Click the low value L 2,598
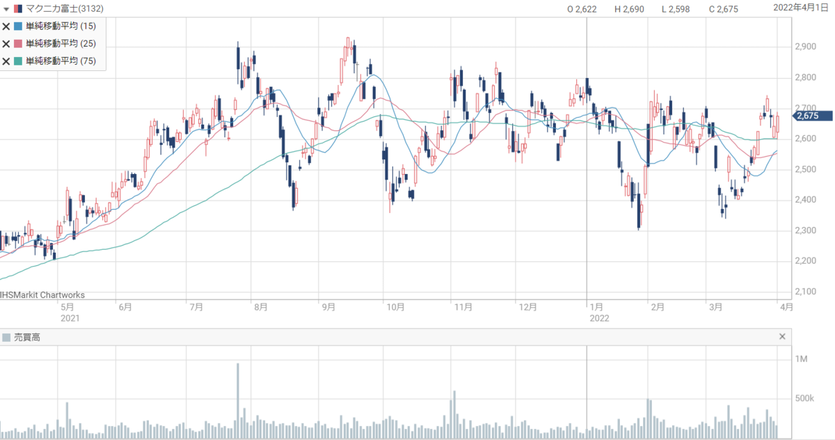Viewport: 835px width, 440px height. coord(676,9)
